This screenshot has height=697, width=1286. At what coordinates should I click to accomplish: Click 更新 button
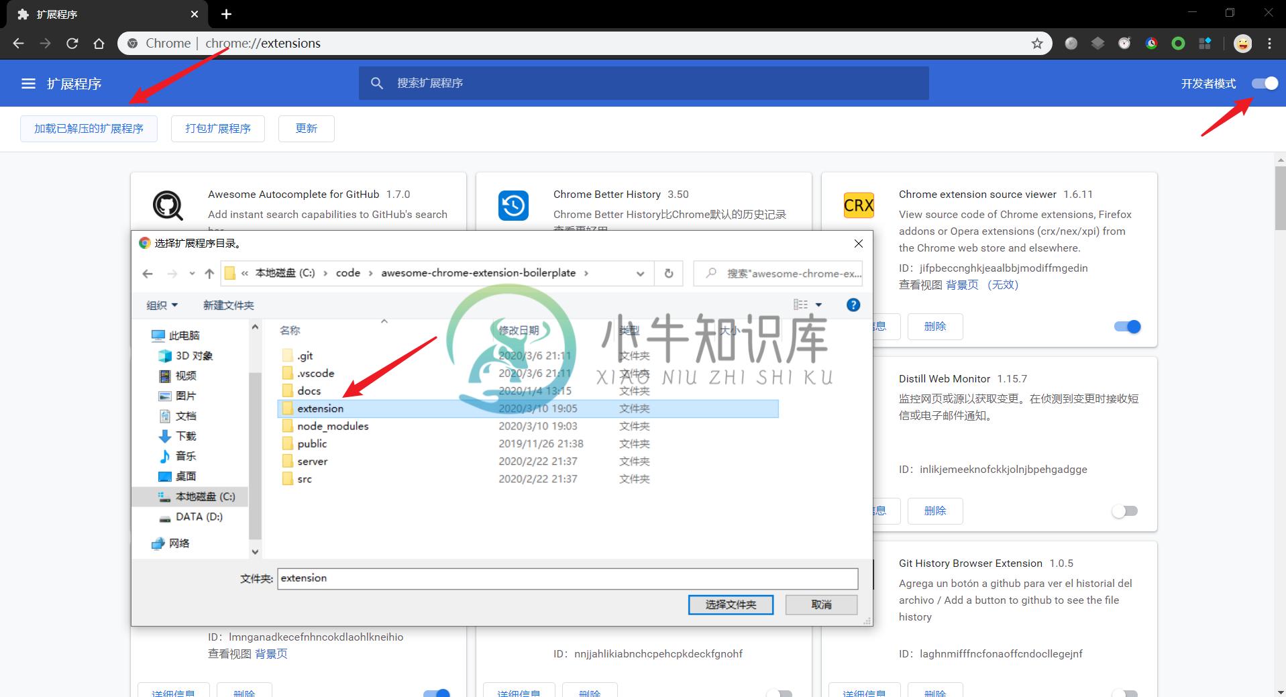pyautogui.click(x=307, y=129)
